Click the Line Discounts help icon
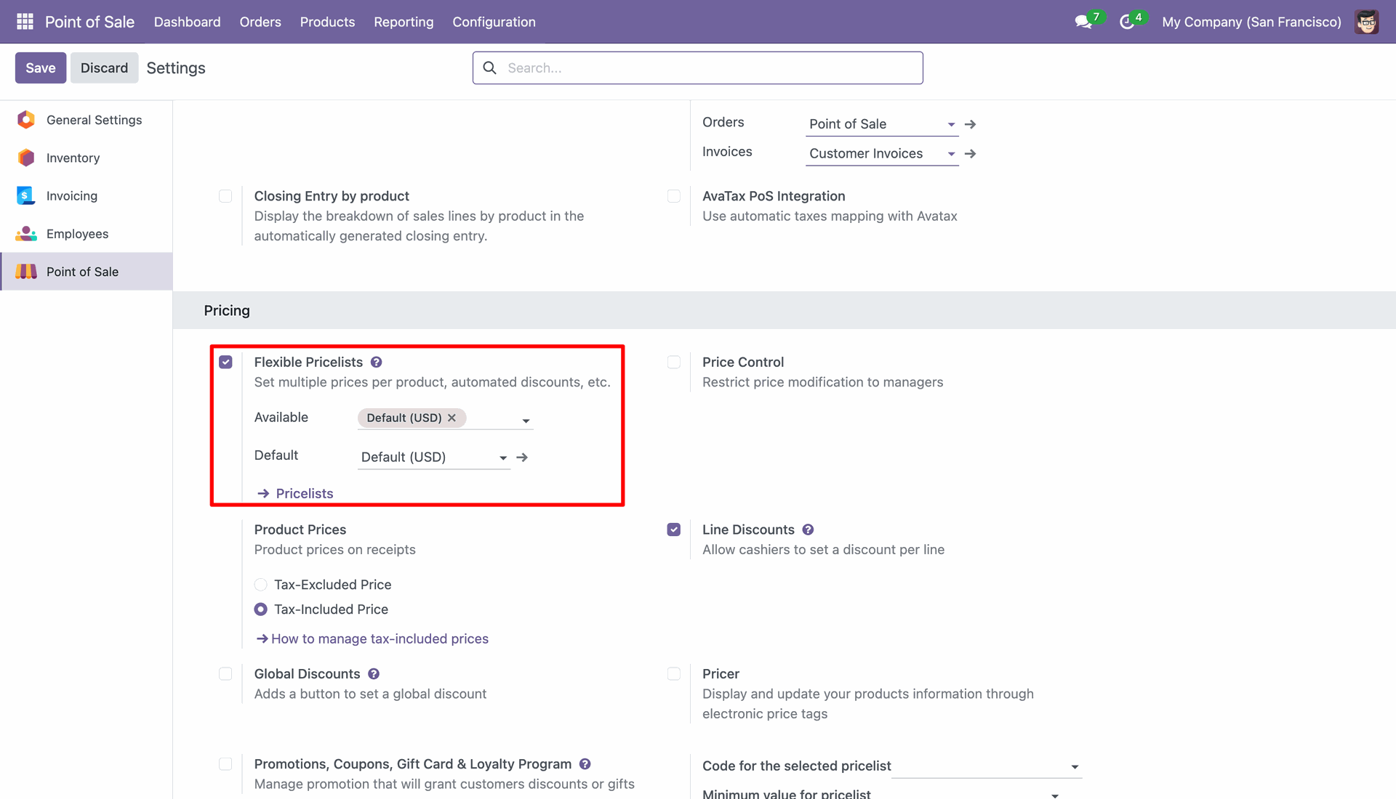Screen dimensions: 1396x799 coord(808,530)
